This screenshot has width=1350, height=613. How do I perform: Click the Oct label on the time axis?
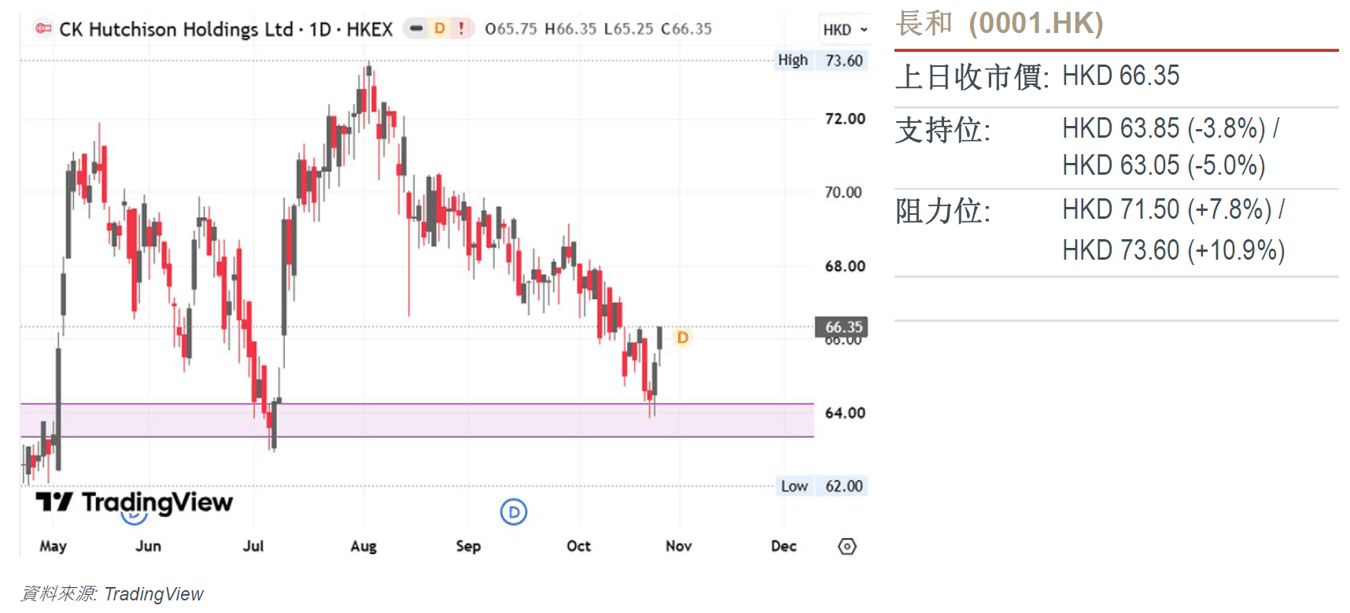579,546
